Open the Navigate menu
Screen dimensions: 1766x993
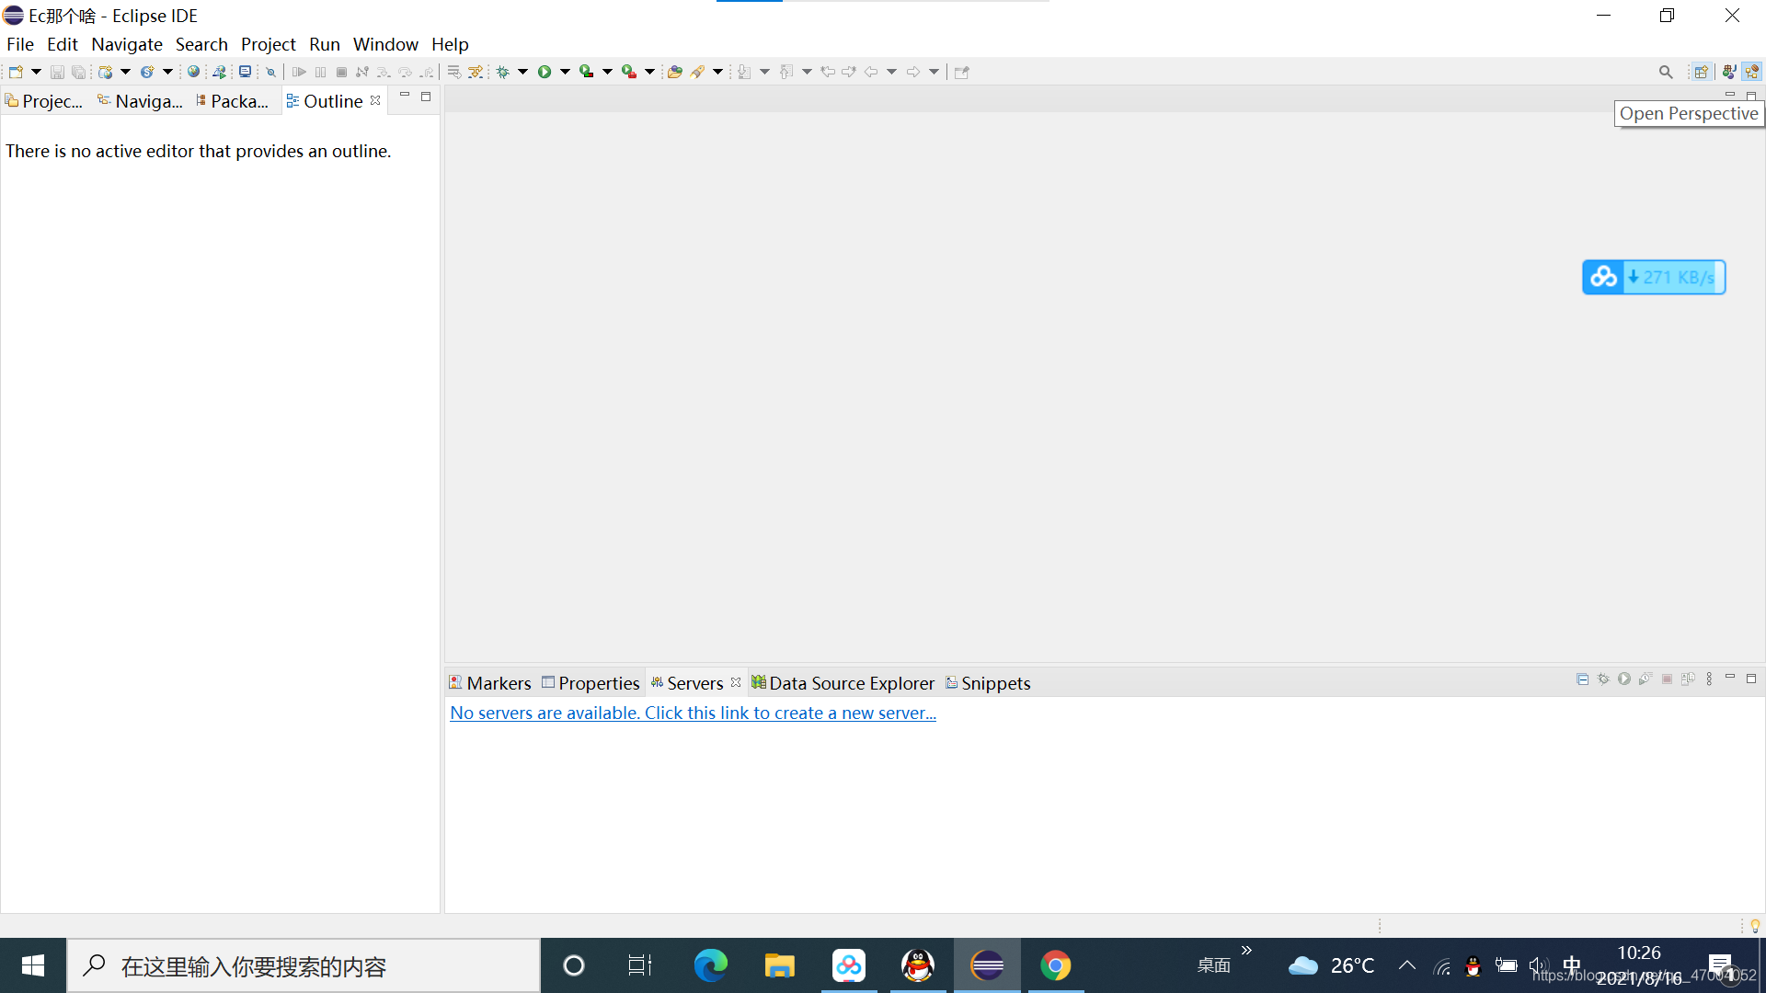pyautogui.click(x=126, y=43)
